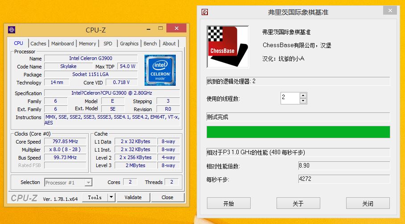
Task: Show the About tab
Action: [x=169, y=44]
